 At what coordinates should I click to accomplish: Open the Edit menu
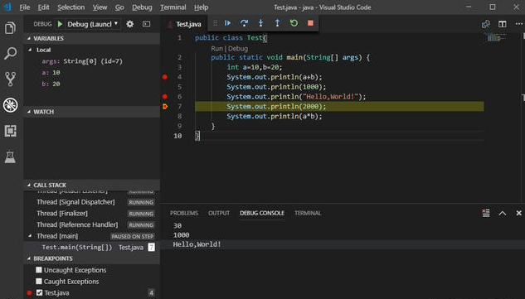tap(43, 7)
